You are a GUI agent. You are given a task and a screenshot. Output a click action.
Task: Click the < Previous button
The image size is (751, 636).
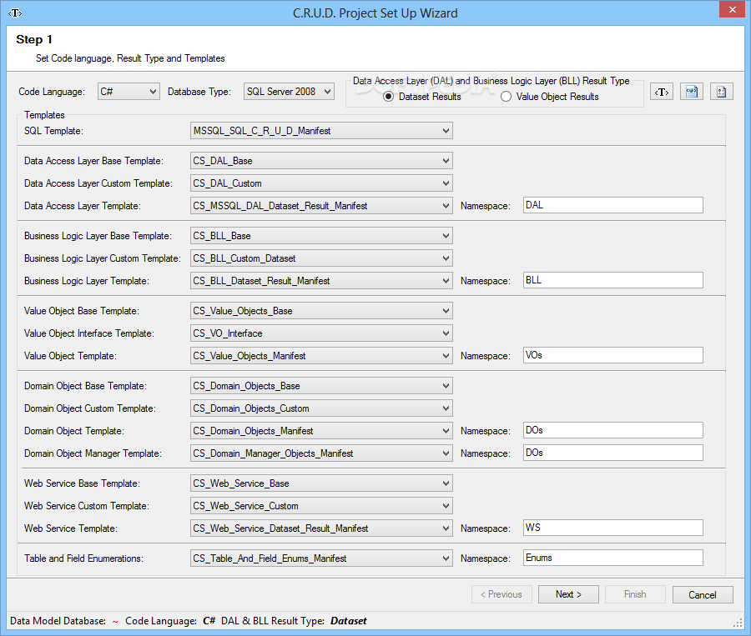(502, 594)
